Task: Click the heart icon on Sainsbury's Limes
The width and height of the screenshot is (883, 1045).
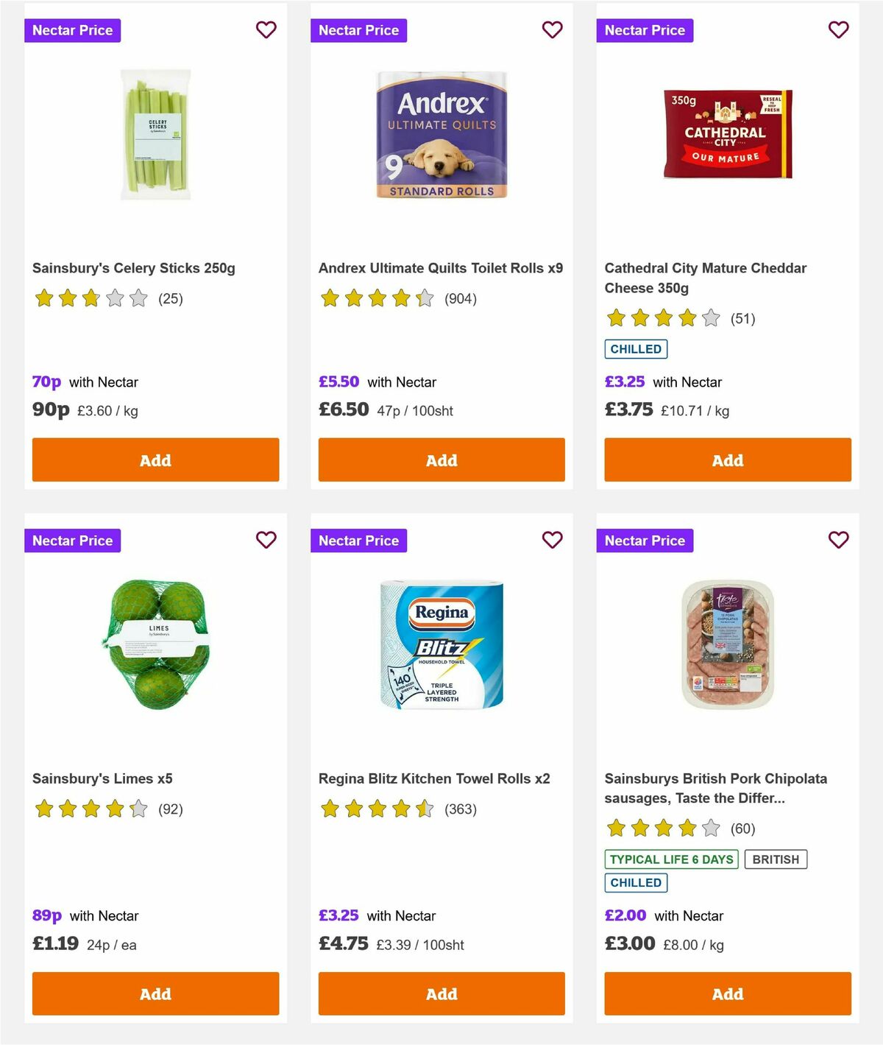Action: [266, 540]
